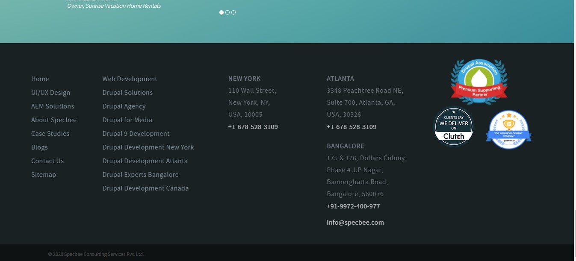Open the About Specbee link
Image resolution: width=576 pixels, height=261 pixels.
click(x=54, y=120)
